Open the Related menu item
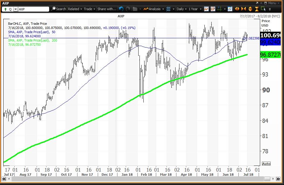Viewport: 284px width, 185px height. (74, 9)
